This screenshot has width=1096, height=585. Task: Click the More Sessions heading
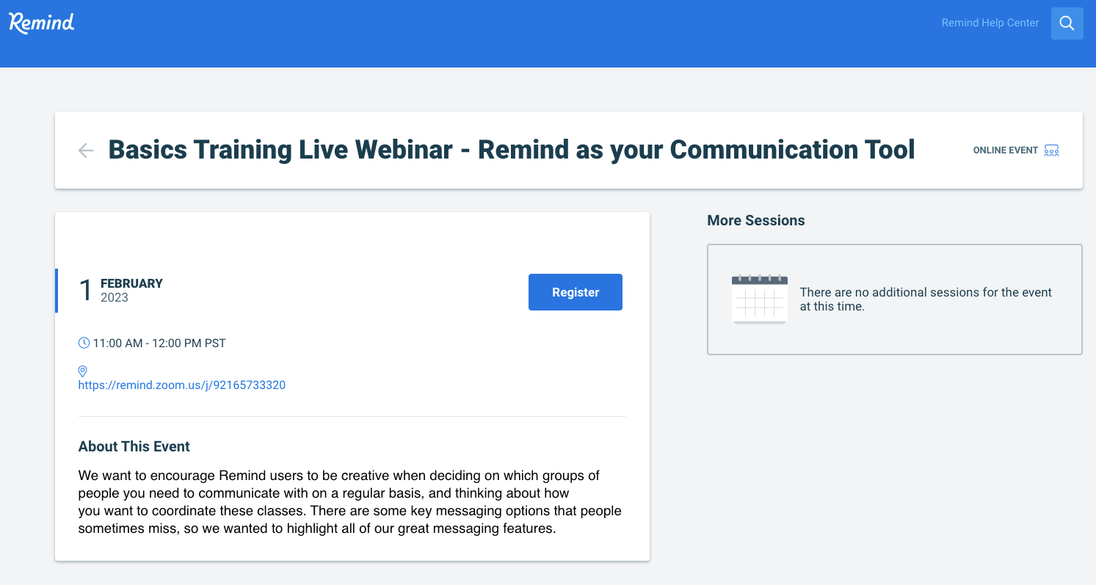[x=755, y=220]
